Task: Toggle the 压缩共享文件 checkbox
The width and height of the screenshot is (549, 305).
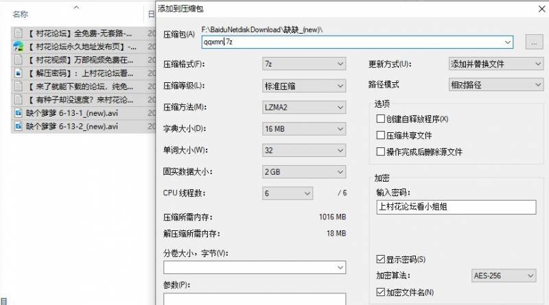Action: (381, 135)
